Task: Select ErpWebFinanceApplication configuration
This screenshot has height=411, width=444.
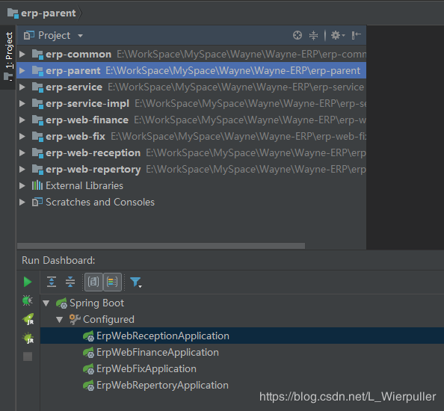Action: [x=158, y=353]
